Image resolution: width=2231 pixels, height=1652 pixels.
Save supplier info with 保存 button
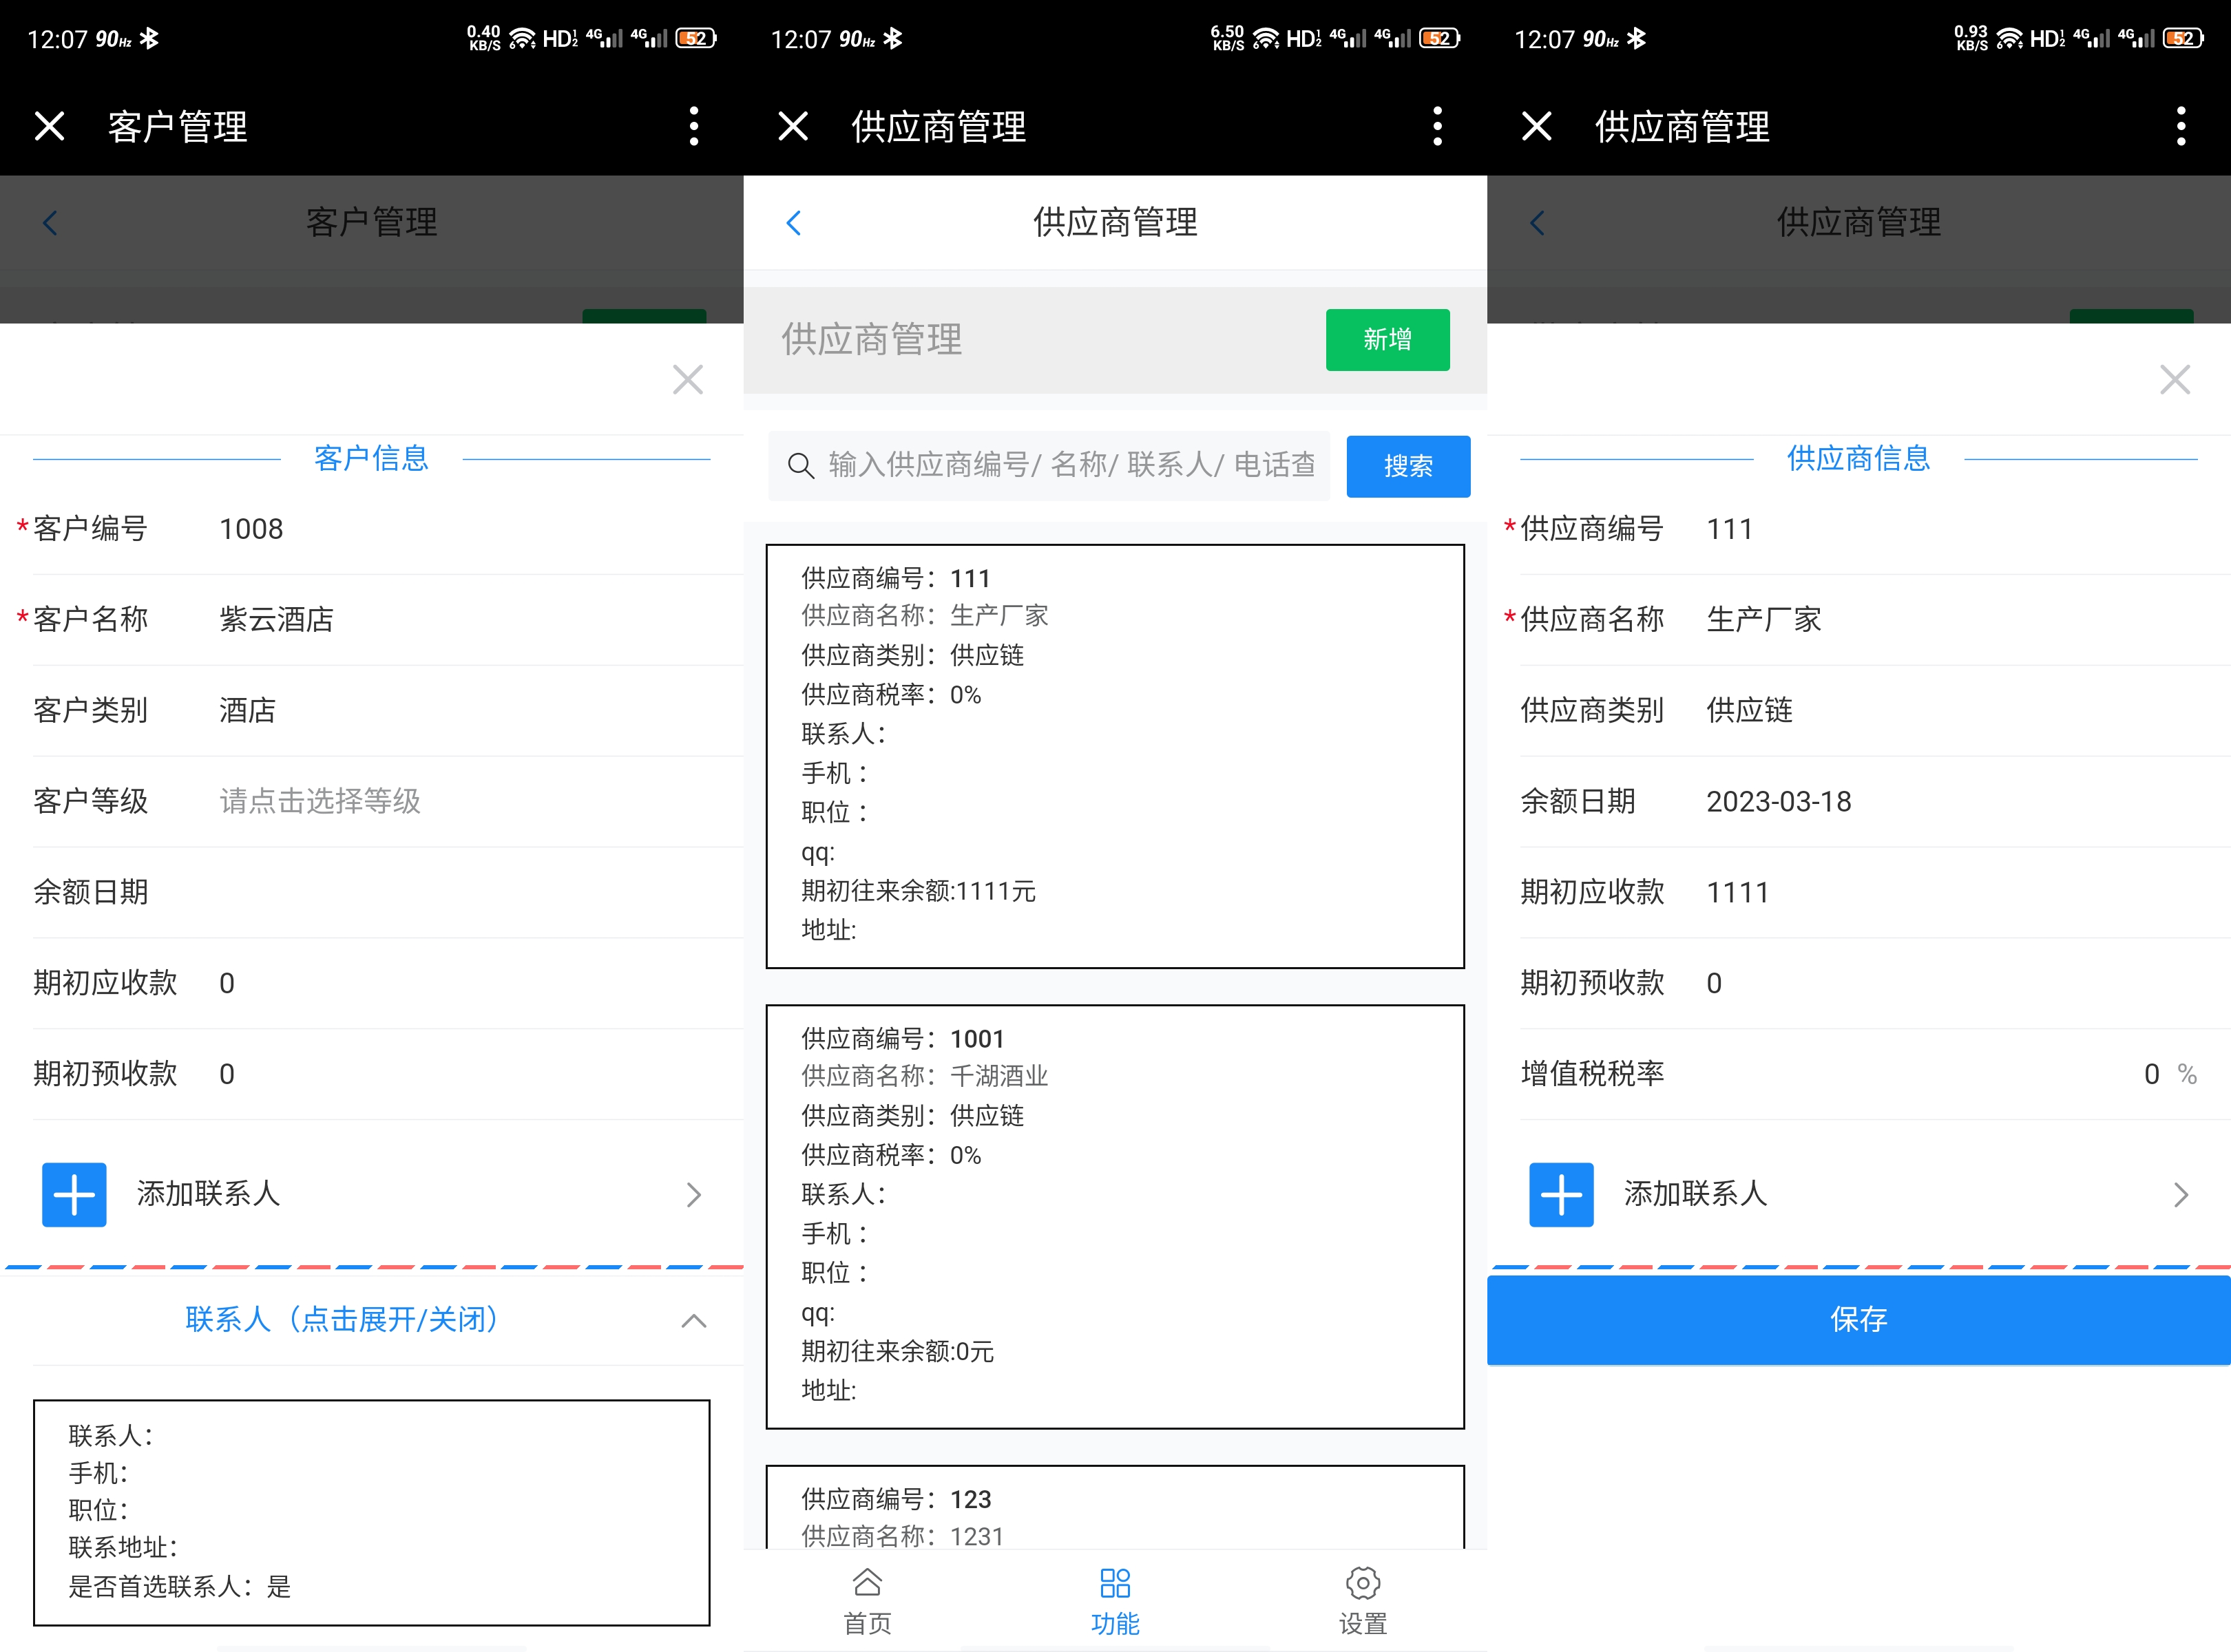coord(1859,1320)
